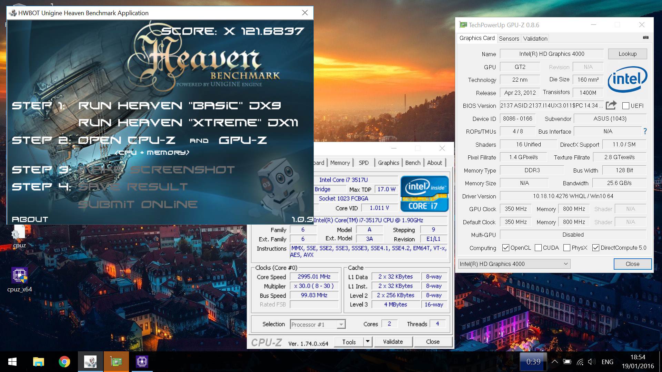Switch to the About tab in CPU-Z
Screen dimensions: 662x372
click(434, 163)
